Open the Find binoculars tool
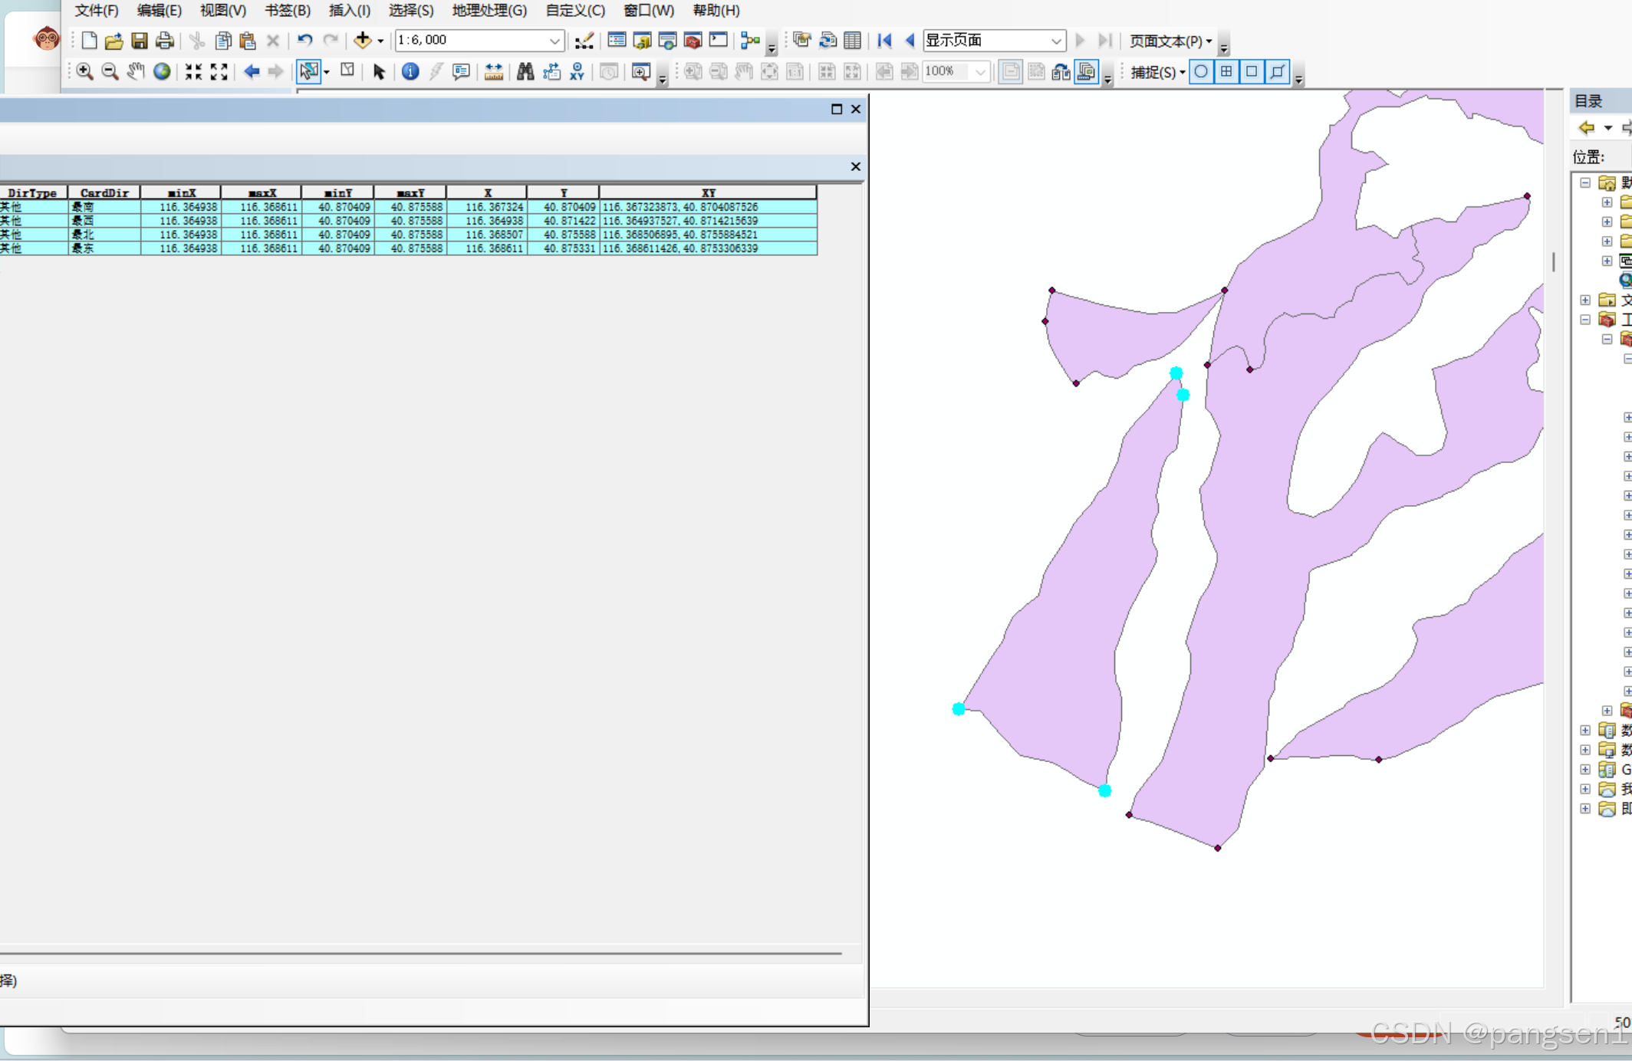The width and height of the screenshot is (1632, 1061). tap(525, 71)
